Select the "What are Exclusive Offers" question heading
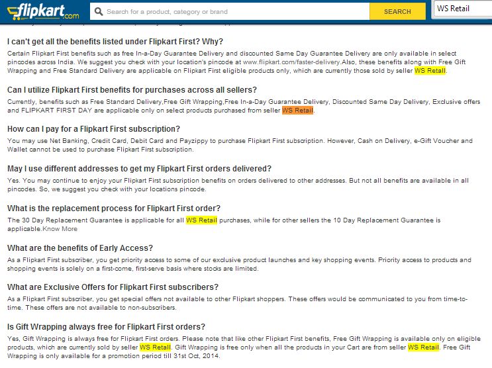This screenshot has width=492, height=368. (x=113, y=287)
